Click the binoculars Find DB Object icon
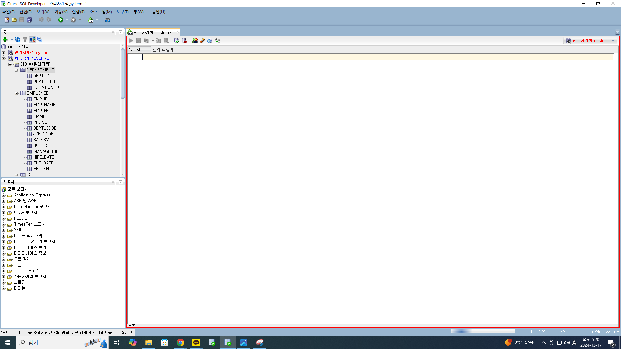Image resolution: width=621 pixels, height=349 pixels. 108,20
